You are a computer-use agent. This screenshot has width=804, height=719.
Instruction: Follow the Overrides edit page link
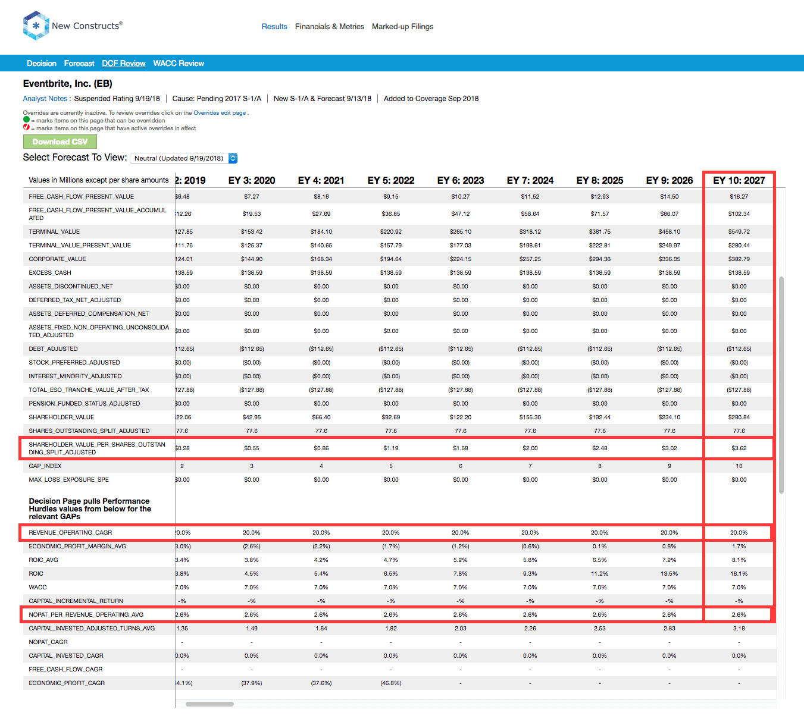click(x=220, y=113)
